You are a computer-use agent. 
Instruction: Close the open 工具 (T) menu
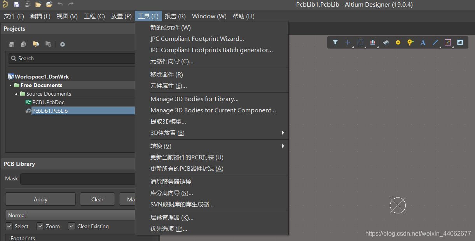(x=148, y=16)
